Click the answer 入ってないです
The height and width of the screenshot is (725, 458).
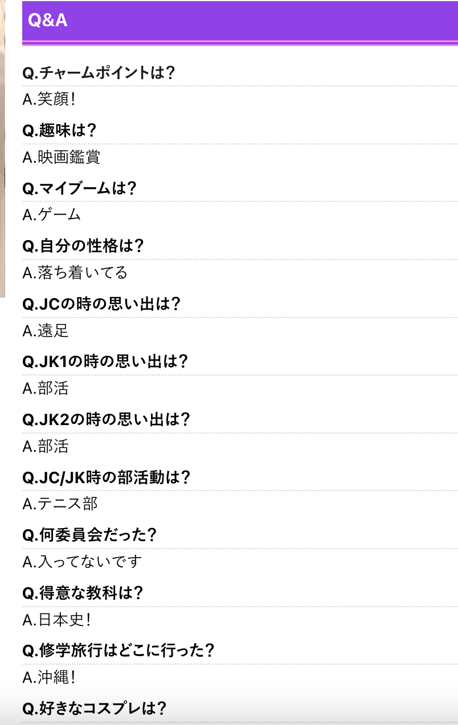coord(83,562)
